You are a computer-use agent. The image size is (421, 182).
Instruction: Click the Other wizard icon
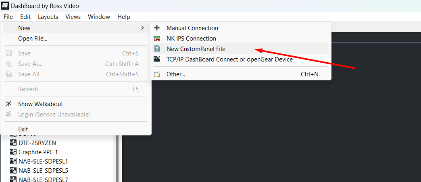point(157,74)
